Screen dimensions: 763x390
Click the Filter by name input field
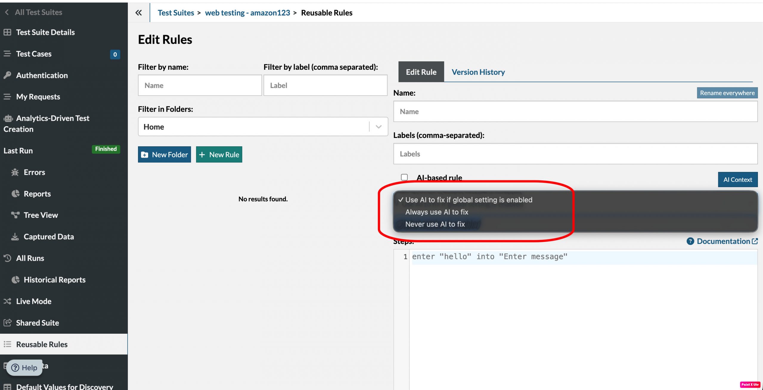pos(200,86)
